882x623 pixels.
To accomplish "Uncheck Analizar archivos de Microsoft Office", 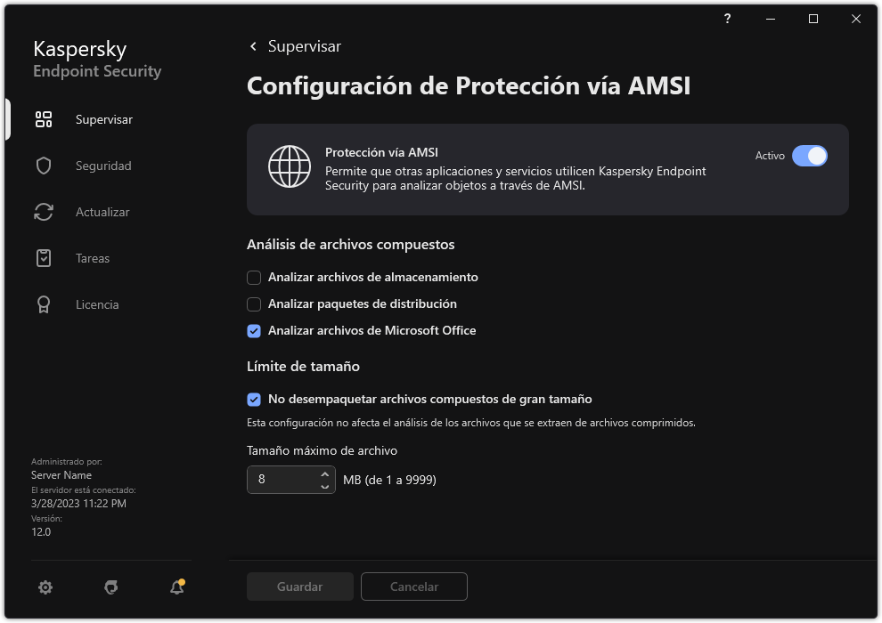I will (x=253, y=330).
